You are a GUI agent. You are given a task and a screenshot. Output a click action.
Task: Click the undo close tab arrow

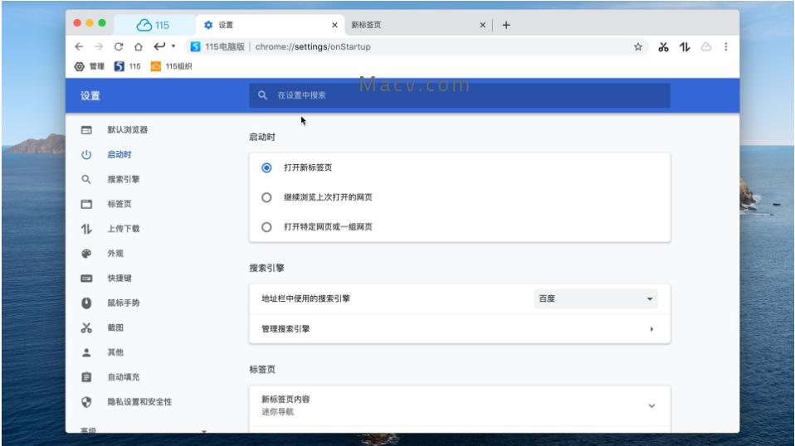pyautogui.click(x=159, y=46)
